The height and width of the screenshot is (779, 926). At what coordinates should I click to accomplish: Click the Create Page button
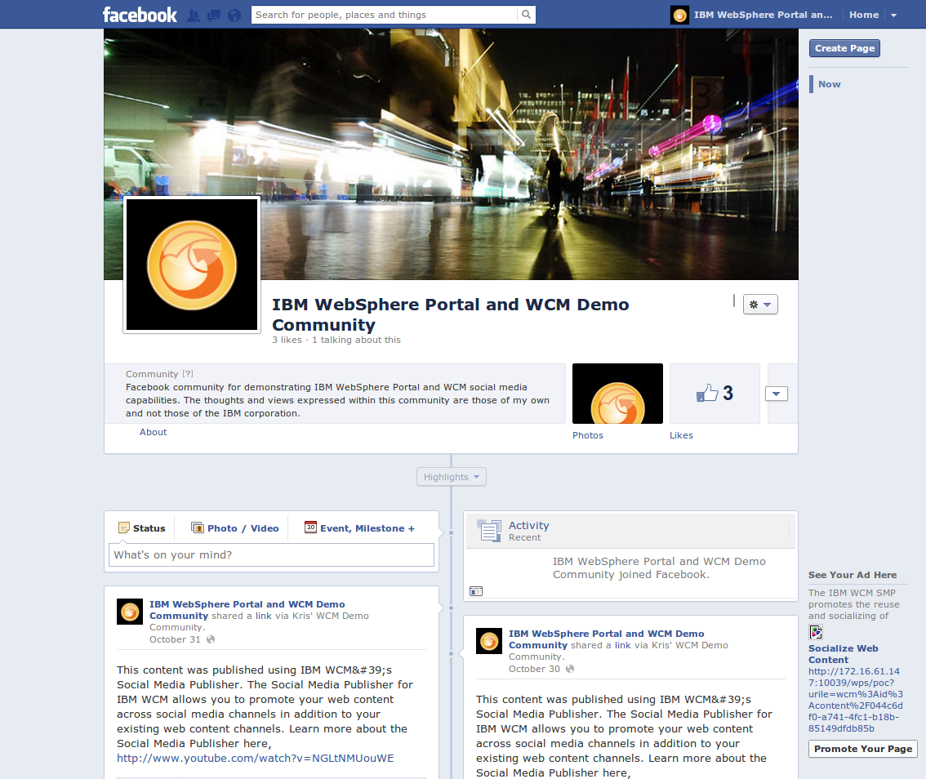pos(844,48)
